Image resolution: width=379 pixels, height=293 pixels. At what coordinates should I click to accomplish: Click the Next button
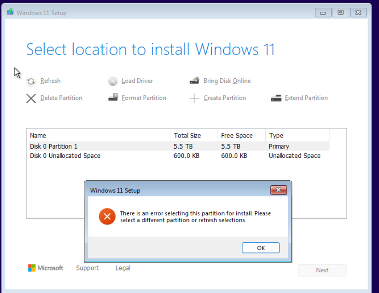click(x=322, y=270)
